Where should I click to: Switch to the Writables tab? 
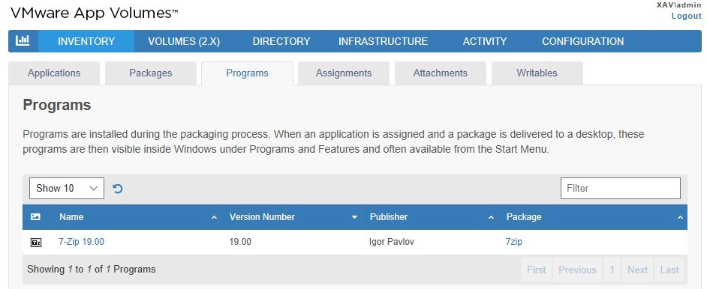(537, 73)
